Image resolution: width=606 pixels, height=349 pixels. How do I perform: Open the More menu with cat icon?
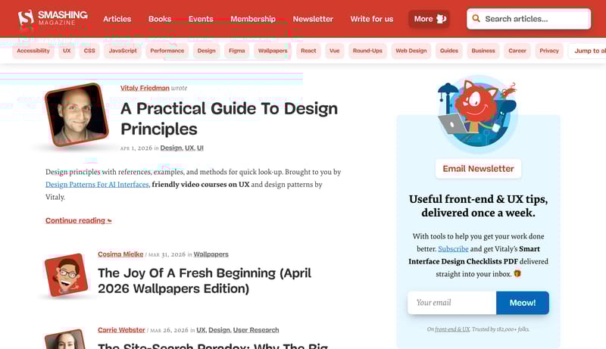pyautogui.click(x=430, y=19)
